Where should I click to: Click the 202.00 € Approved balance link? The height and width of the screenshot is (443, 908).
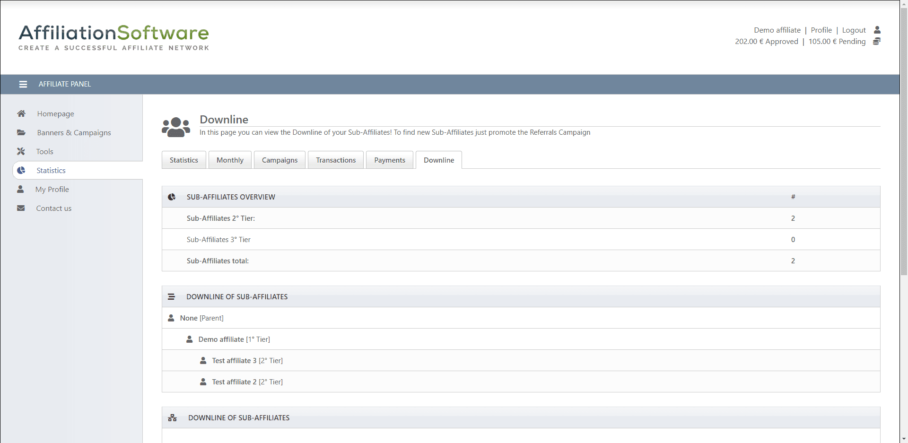point(766,42)
